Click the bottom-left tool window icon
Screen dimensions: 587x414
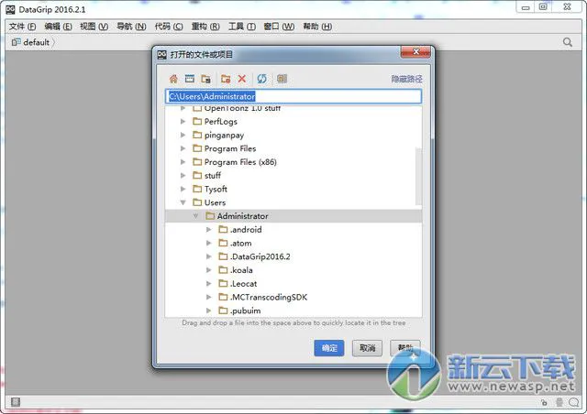tap(16, 402)
